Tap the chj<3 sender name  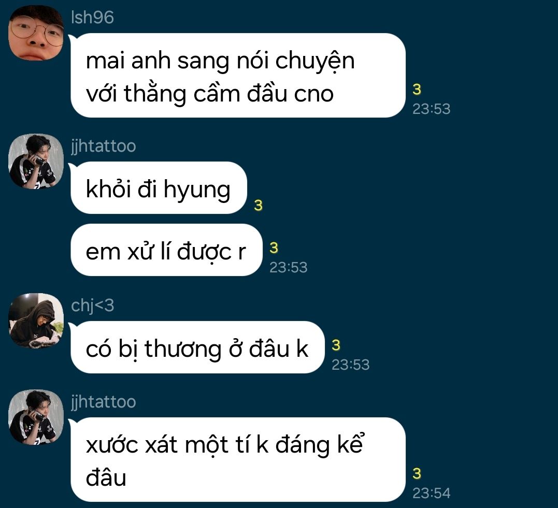(x=93, y=305)
